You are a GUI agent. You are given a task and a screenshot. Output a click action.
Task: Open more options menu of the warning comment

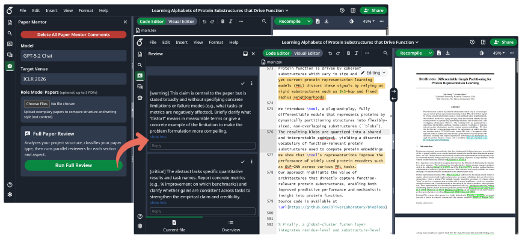click(251, 83)
